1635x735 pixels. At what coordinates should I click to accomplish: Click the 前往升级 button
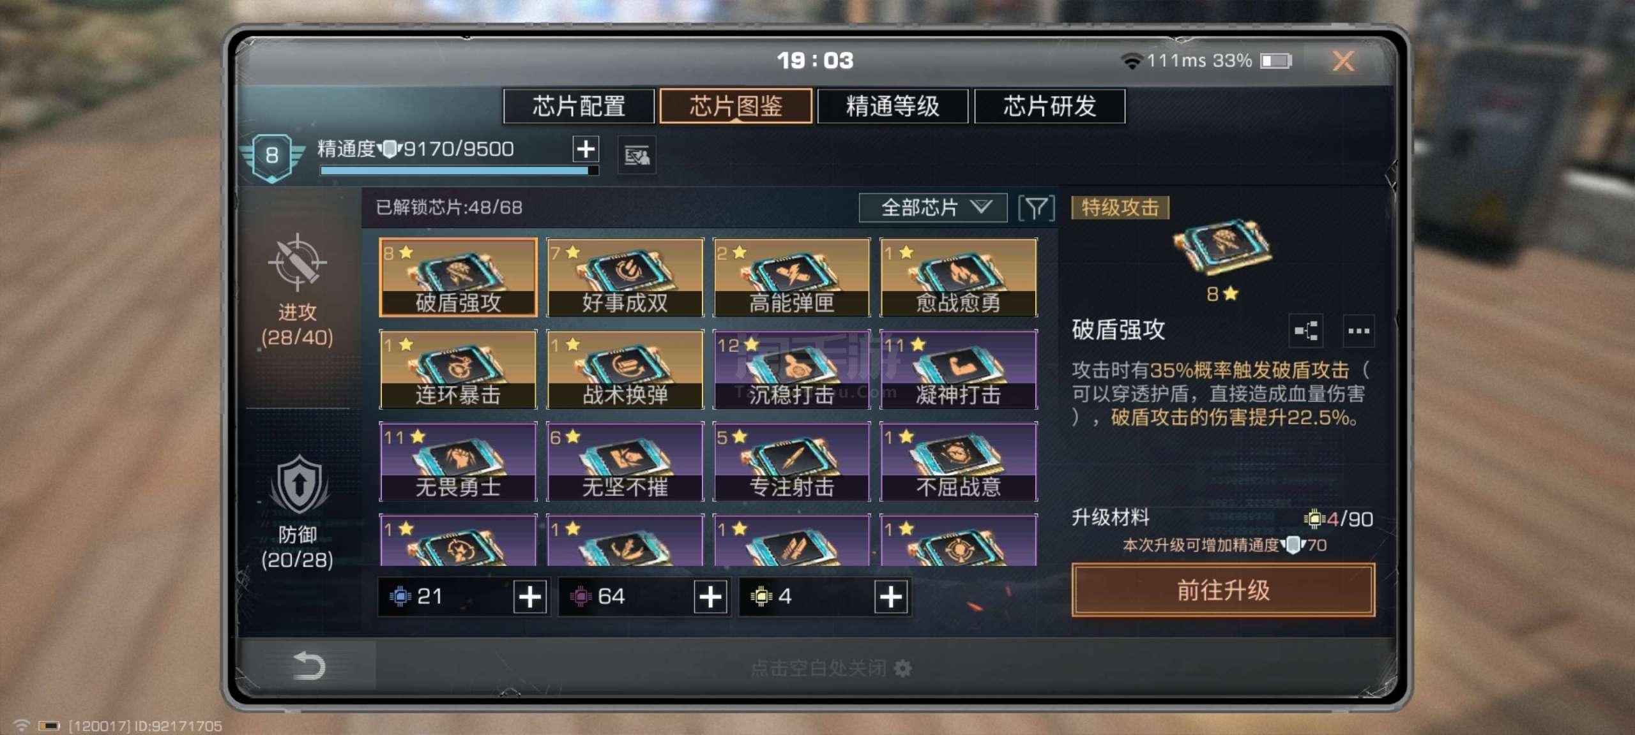[1223, 590]
